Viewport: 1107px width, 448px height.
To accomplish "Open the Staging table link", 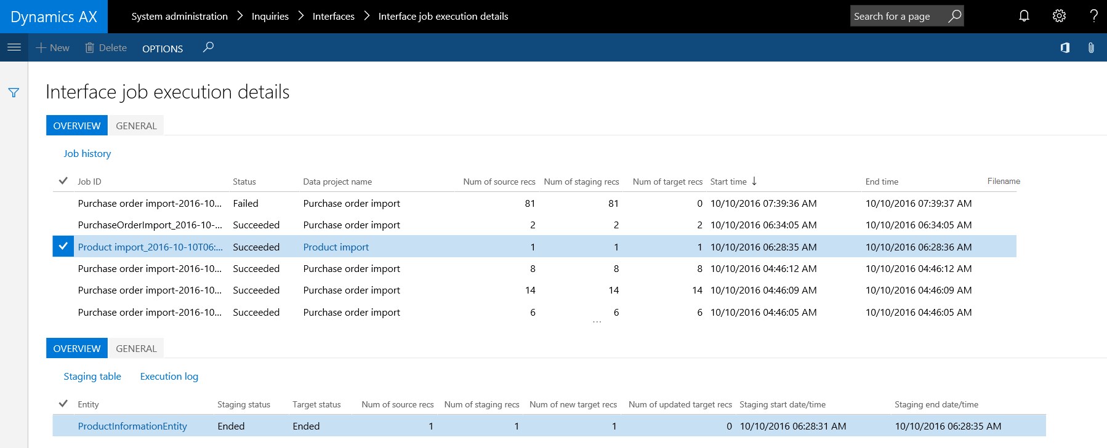I will tap(92, 376).
